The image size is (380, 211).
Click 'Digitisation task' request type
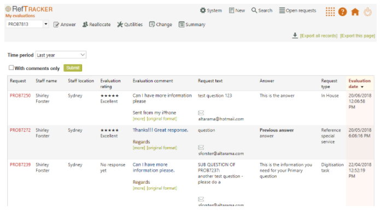pyautogui.click(x=332, y=168)
